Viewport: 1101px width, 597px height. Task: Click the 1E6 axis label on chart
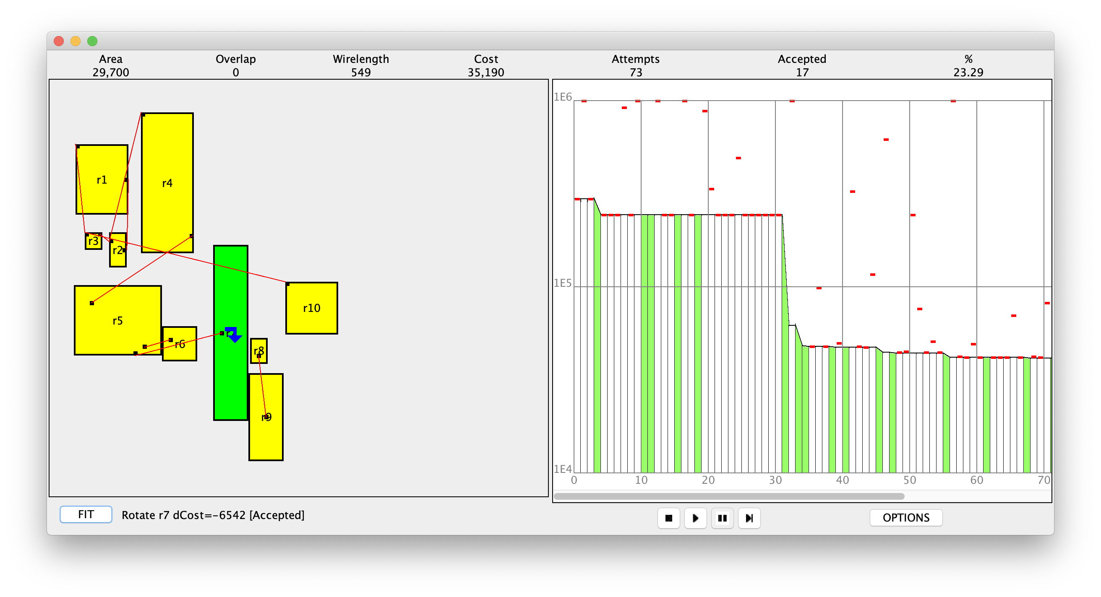[x=563, y=97]
